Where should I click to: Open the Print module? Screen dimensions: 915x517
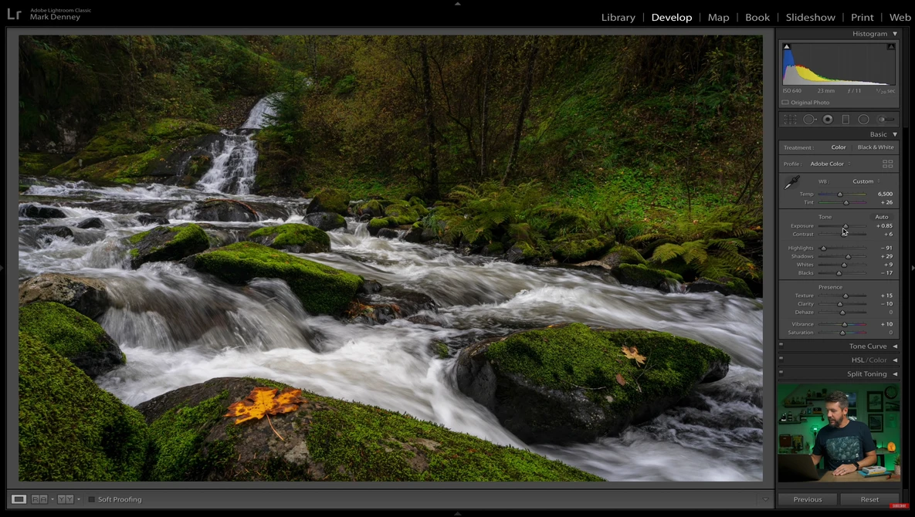pos(862,18)
